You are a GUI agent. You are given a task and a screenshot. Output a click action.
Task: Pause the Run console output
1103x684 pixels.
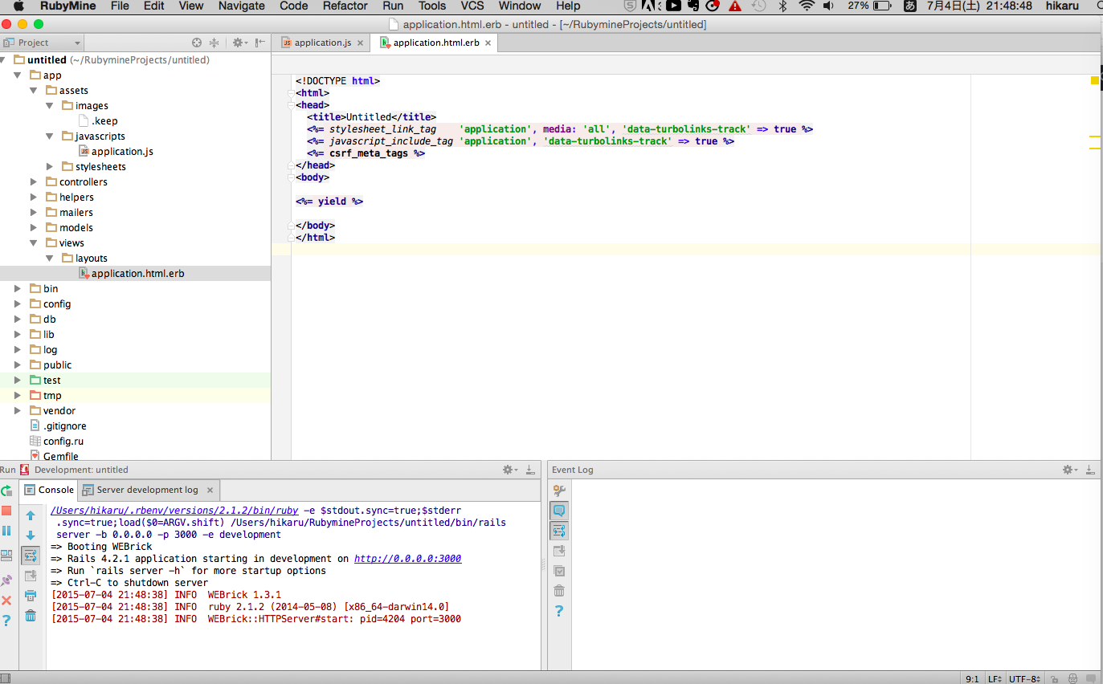tap(6, 531)
